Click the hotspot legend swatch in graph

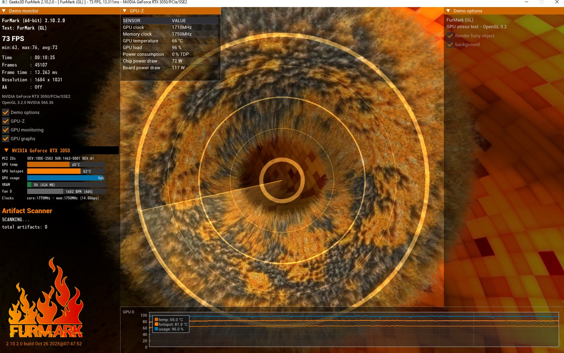[x=156, y=324]
